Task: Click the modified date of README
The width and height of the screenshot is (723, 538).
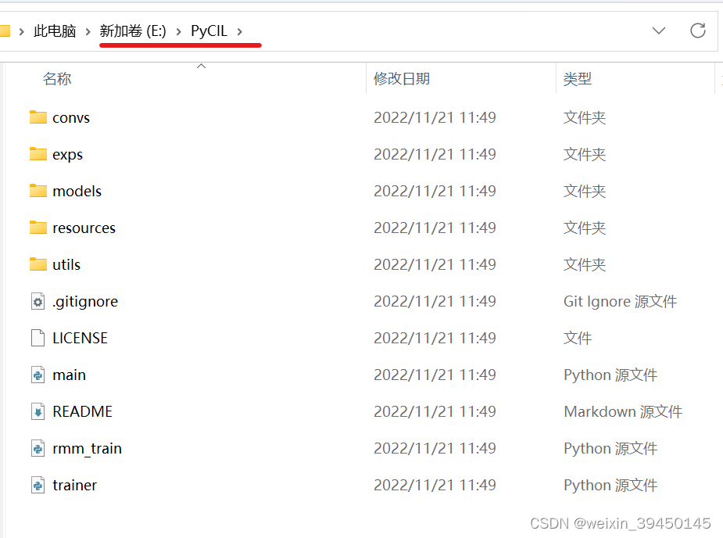Action: [435, 411]
